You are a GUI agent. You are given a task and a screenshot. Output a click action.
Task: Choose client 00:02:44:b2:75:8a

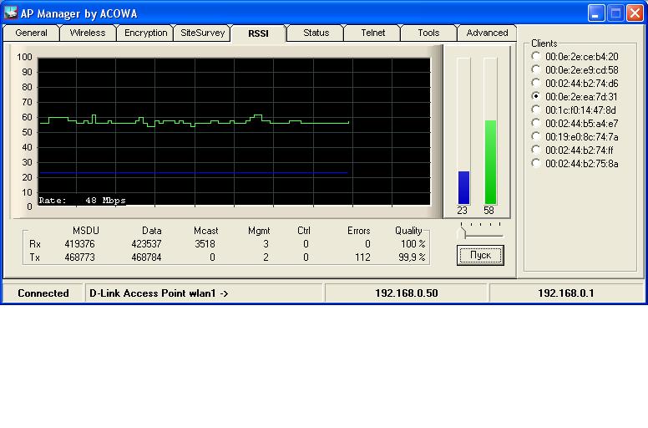(535, 164)
